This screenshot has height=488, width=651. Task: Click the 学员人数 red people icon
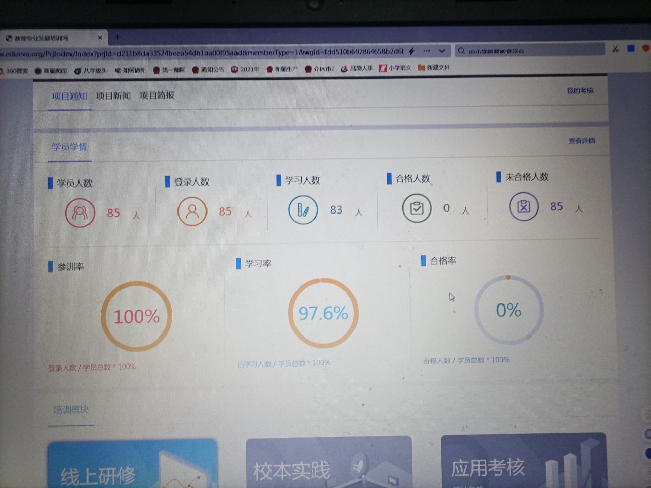[80, 212]
